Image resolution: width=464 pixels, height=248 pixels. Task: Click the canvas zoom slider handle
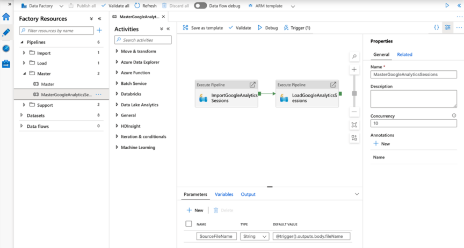[354, 93]
